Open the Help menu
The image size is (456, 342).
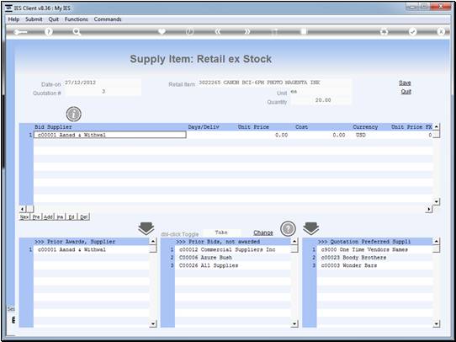pos(13,19)
